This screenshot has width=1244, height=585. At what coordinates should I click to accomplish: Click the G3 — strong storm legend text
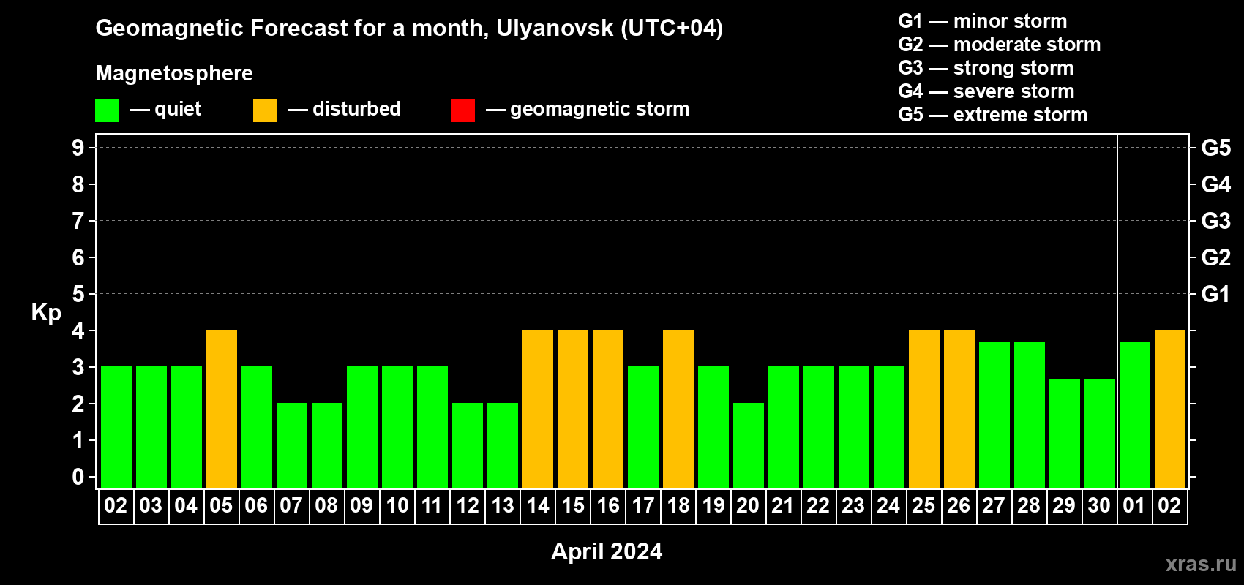pos(986,68)
